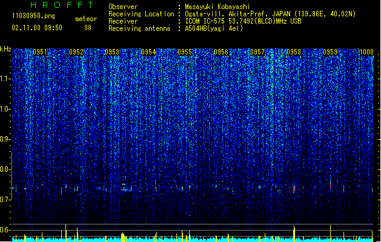Click the 0.9 kHz axis label
This screenshot has width=381, height=242.
pyautogui.click(x=5, y=139)
